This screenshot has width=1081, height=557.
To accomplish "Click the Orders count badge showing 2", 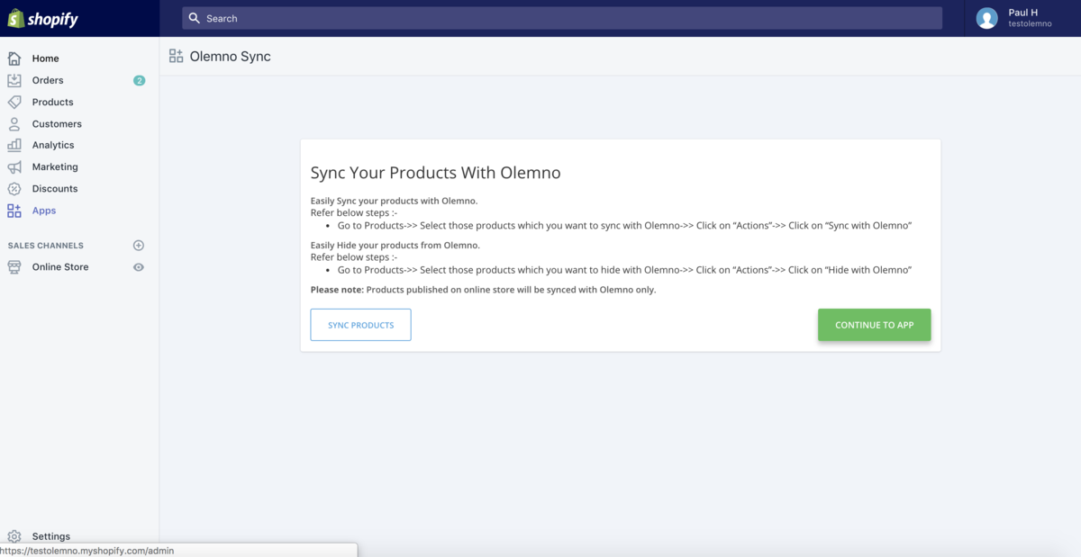I will coord(139,80).
